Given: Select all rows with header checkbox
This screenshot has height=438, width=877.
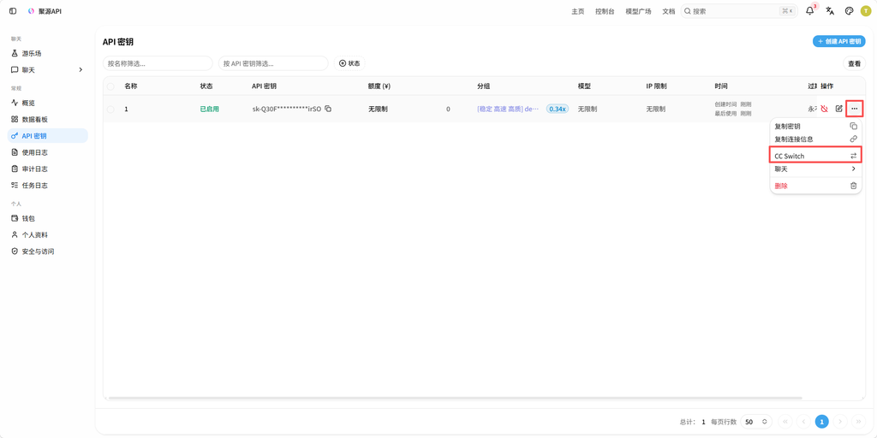Looking at the screenshot, I should point(110,86).
